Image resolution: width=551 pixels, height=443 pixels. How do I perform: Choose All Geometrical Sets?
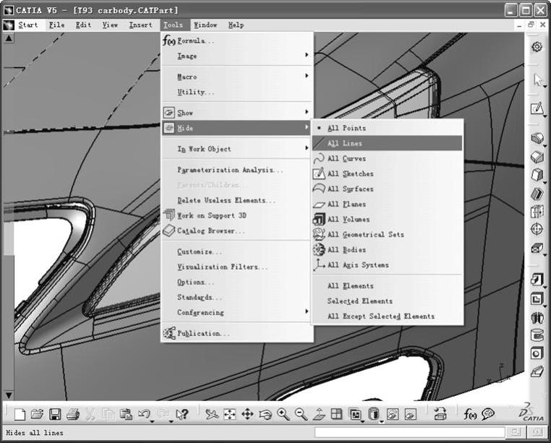pyautogui.click(x=388, y=234)
